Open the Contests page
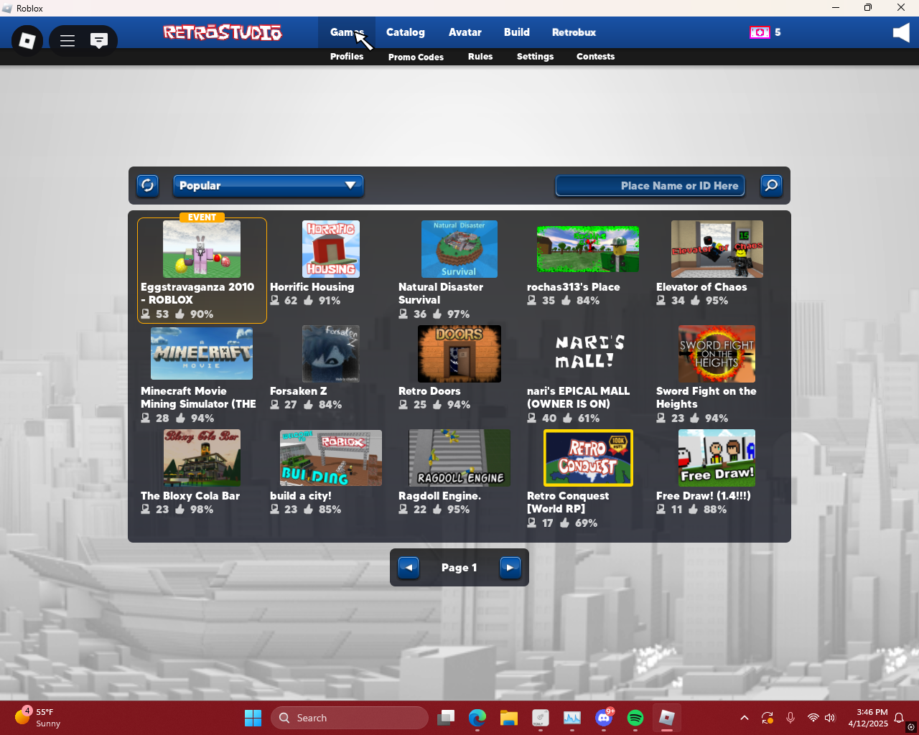 pyautogui.click(x=596, y=57)
